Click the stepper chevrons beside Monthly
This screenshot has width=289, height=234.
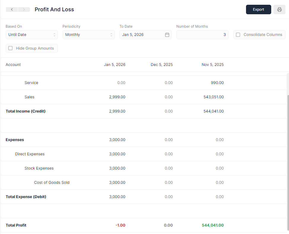[x=111, y=34]
